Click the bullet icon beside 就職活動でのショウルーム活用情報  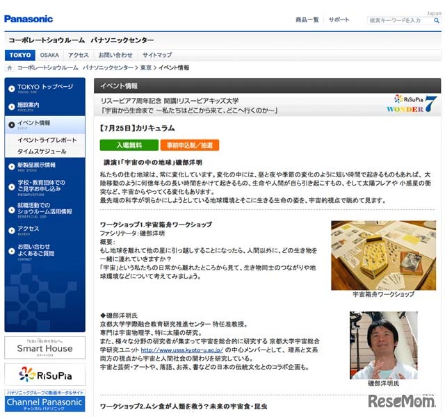click(12, 210)
